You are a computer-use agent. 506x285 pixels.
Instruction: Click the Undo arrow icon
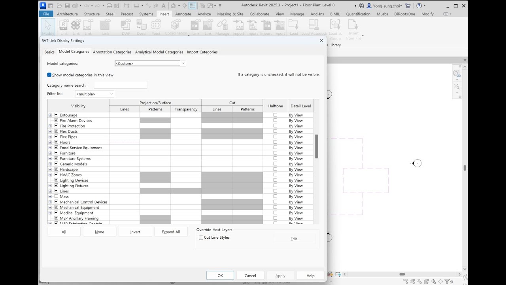(x=86, y=6)
